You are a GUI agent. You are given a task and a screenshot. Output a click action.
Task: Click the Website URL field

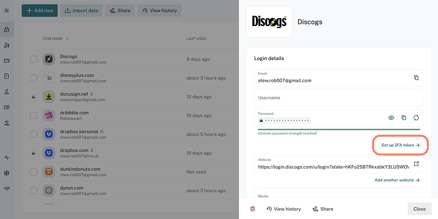tap(339, 164)
